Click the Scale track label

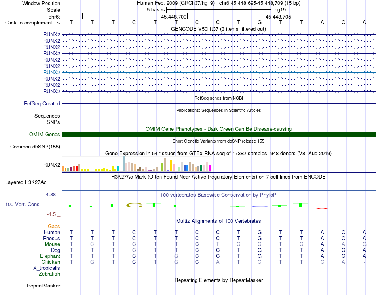click(x=53, y=10)
